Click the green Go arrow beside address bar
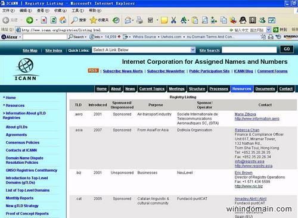 click(275, 30)
